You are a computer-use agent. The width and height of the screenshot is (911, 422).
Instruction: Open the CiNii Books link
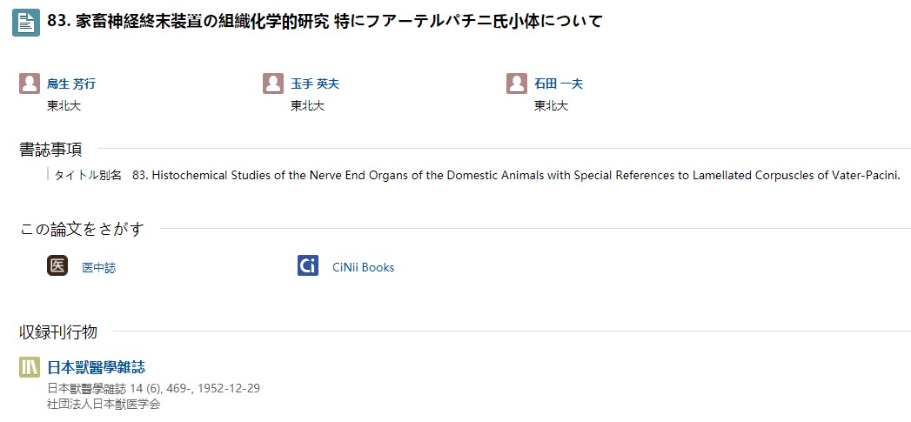coord(363,267)
